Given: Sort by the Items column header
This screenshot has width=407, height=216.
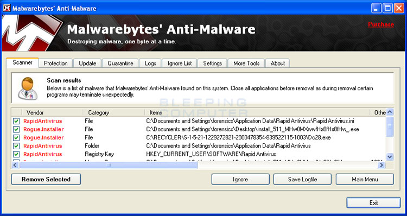Looking at the screenshot, I should 257,112.
